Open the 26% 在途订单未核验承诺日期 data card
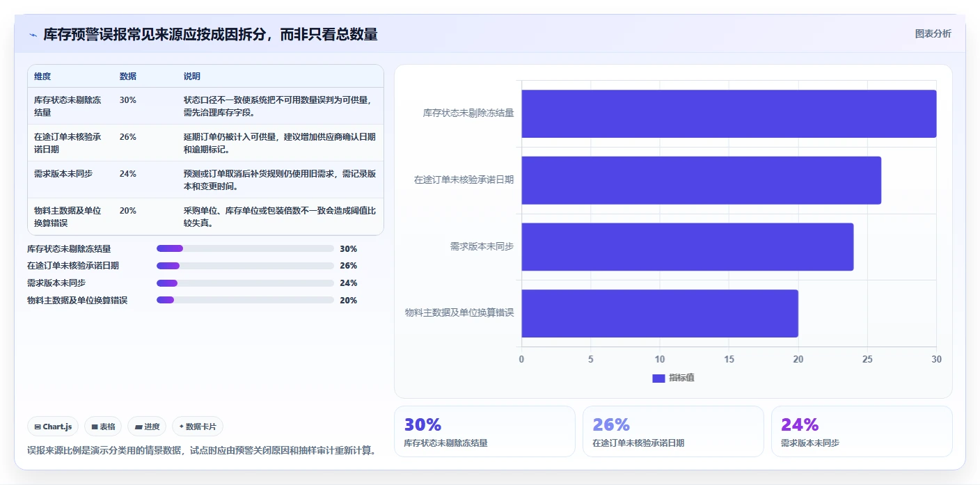Image resolution: width=980 pixels, height=485 pixels. [673, 431]
